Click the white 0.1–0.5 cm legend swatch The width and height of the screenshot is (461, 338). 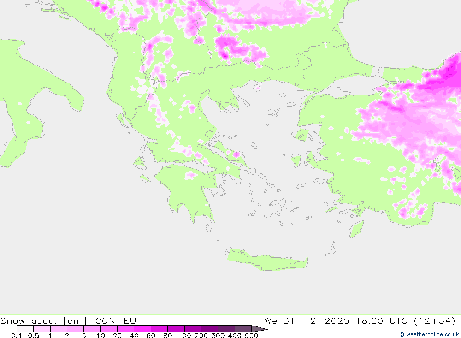pyautogui.click(x=25, y=329)
